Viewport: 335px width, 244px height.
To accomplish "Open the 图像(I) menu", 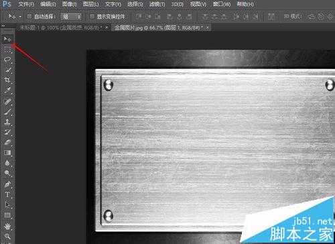I will point(70,4).
